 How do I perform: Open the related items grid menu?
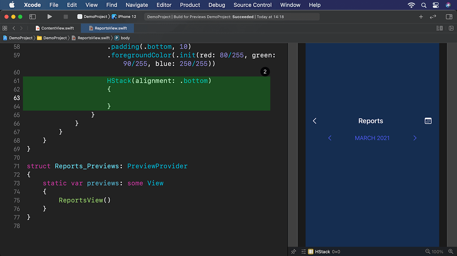click(5, 28)
